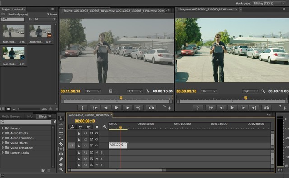The height and width of the screenshot is (178, 289).
Task: Mute the A1 audio track
Action: coord(97,152)
